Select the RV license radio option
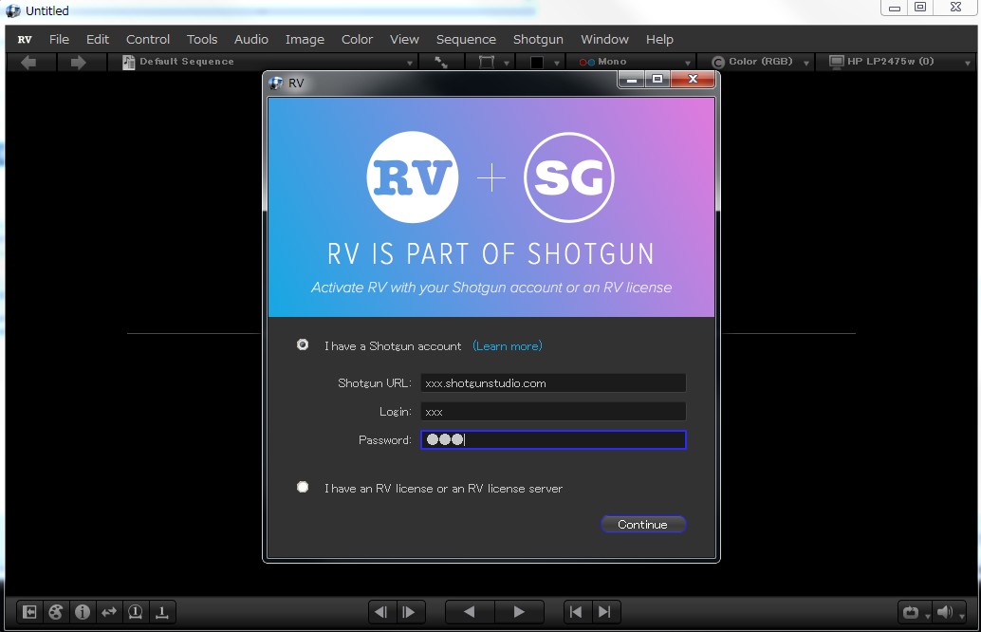 point(302,487)
